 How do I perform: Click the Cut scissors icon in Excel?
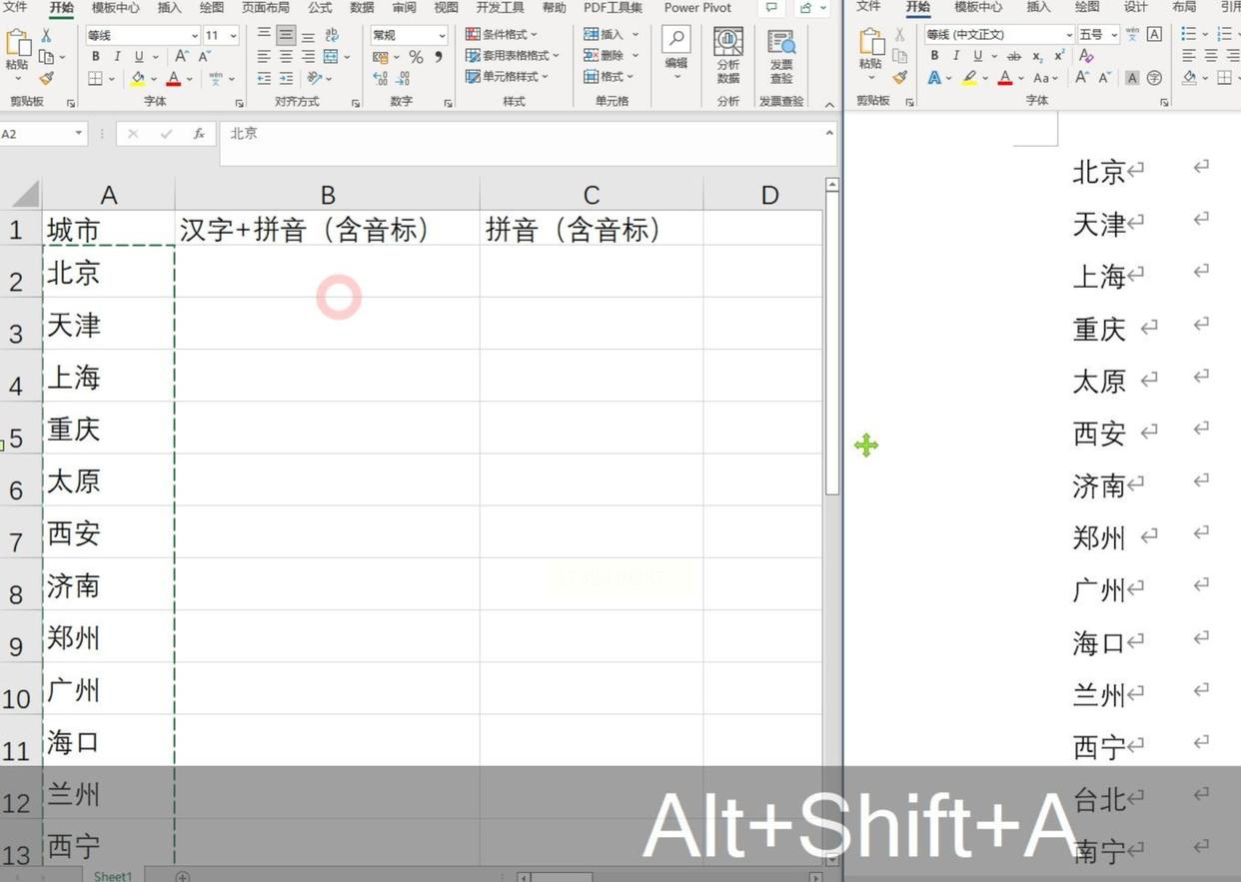click(x=46, y=37)
